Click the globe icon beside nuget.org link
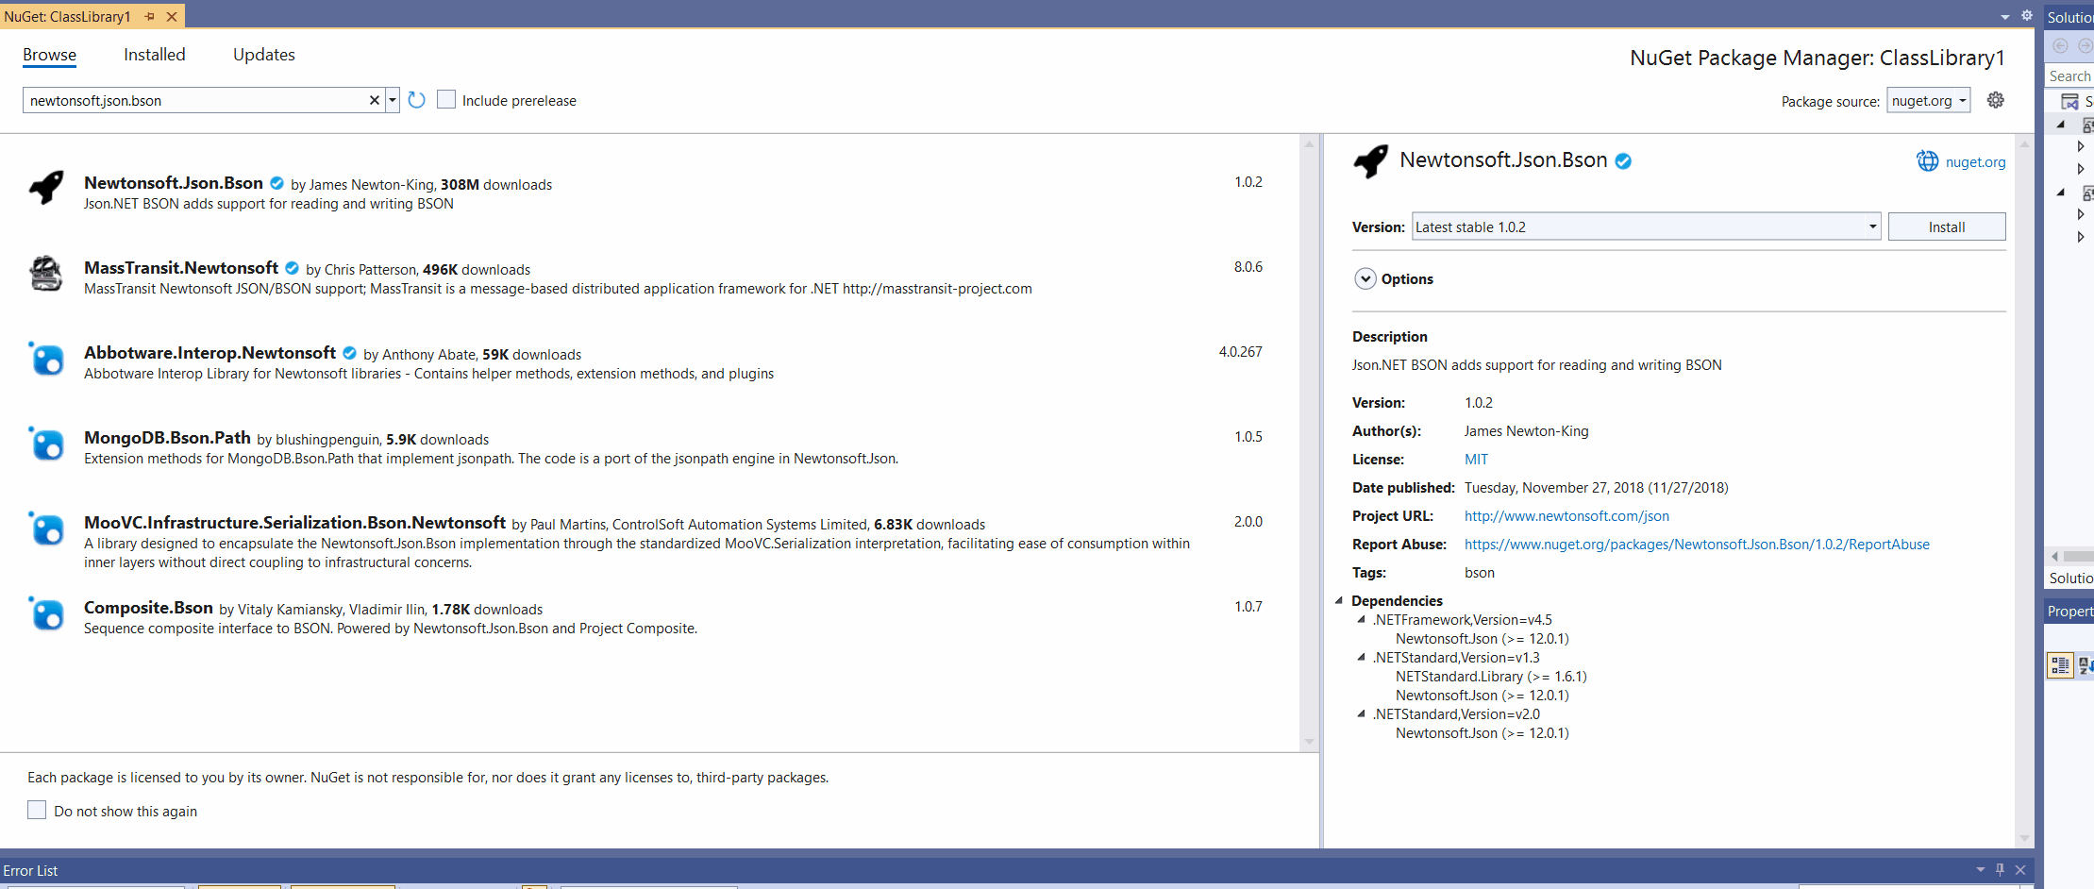 (x=1927, y=161)
